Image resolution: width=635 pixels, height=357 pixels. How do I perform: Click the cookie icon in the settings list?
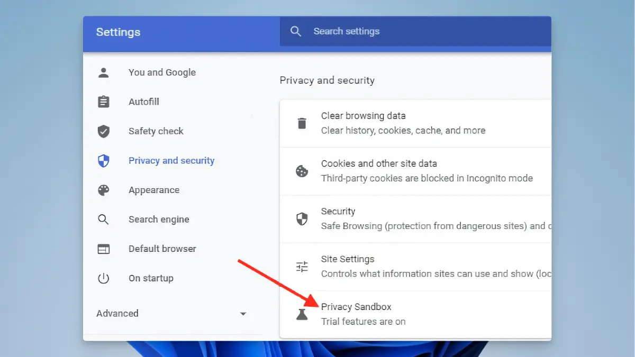tap(302, 171)
